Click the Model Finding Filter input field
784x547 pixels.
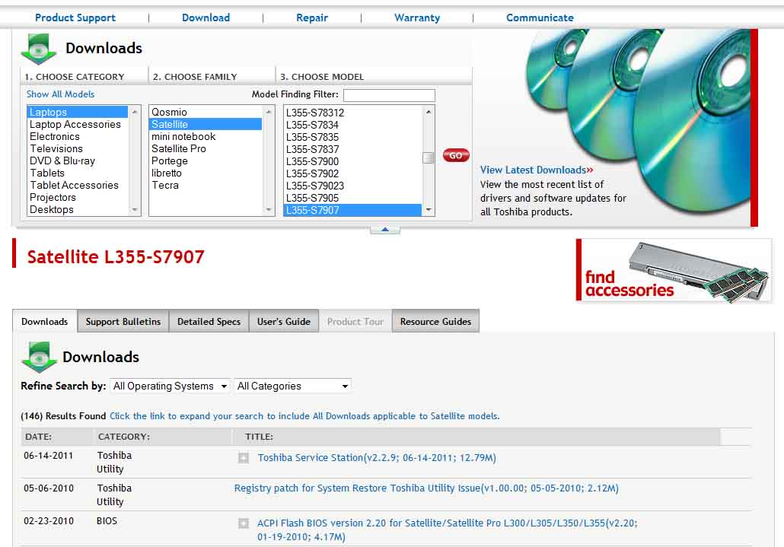point(389,95)
